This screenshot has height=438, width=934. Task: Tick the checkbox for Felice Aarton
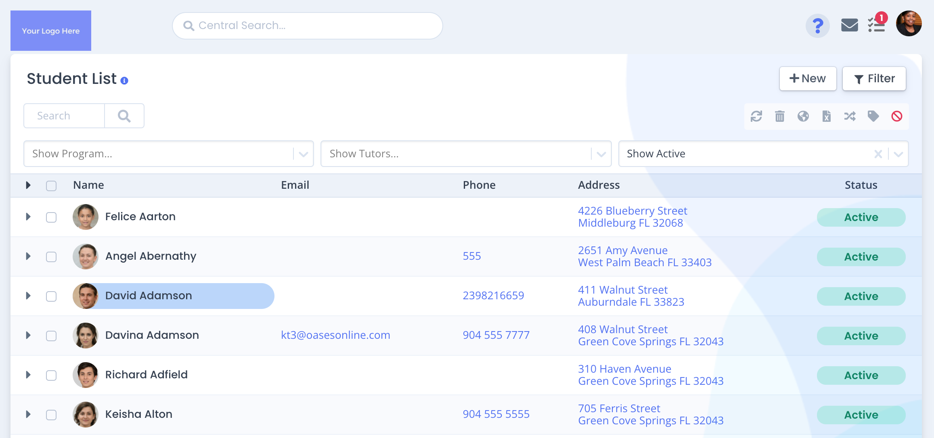click(51, 217)
